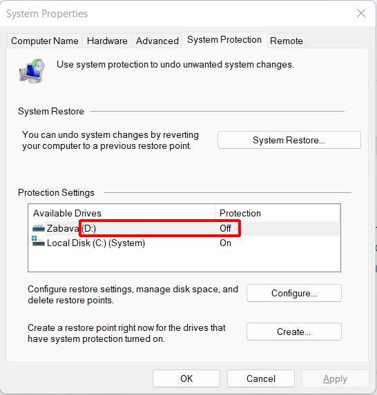This screenshot has width=377, height=395.
Task: Click the Local Disk C: system drive icon
Action: (x=38, y=241)
